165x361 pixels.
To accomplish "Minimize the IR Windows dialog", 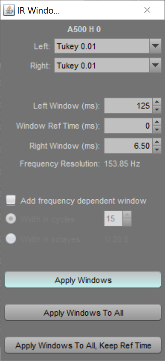I will 79,10.
